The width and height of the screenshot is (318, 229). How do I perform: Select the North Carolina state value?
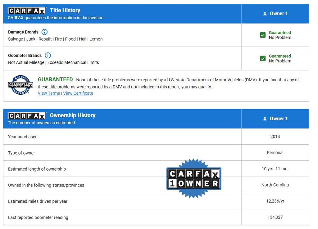[x=275, y=185]
